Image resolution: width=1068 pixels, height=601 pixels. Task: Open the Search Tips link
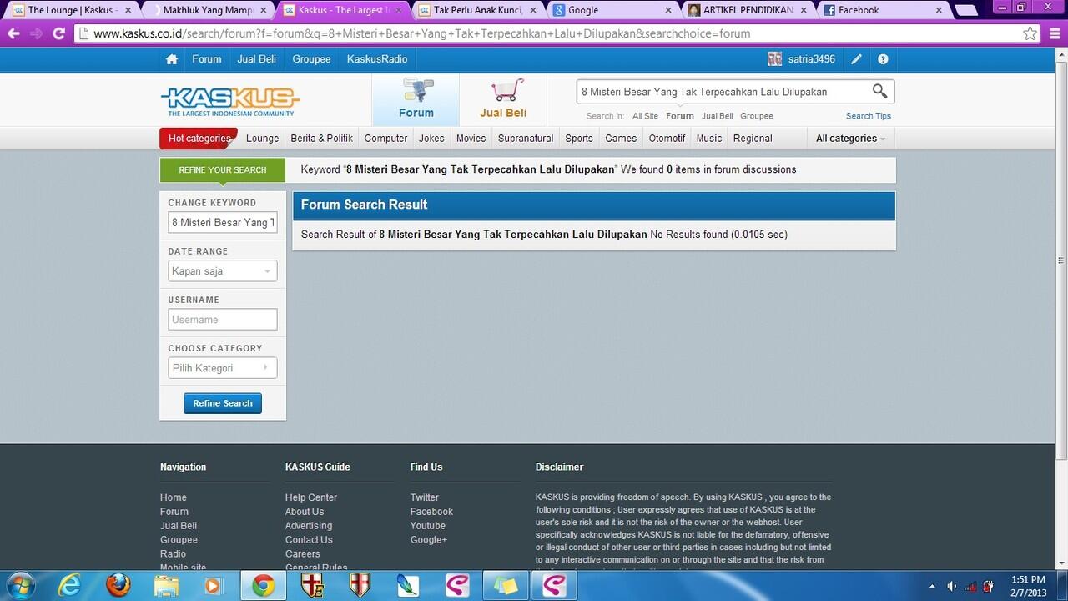(869, 116)
